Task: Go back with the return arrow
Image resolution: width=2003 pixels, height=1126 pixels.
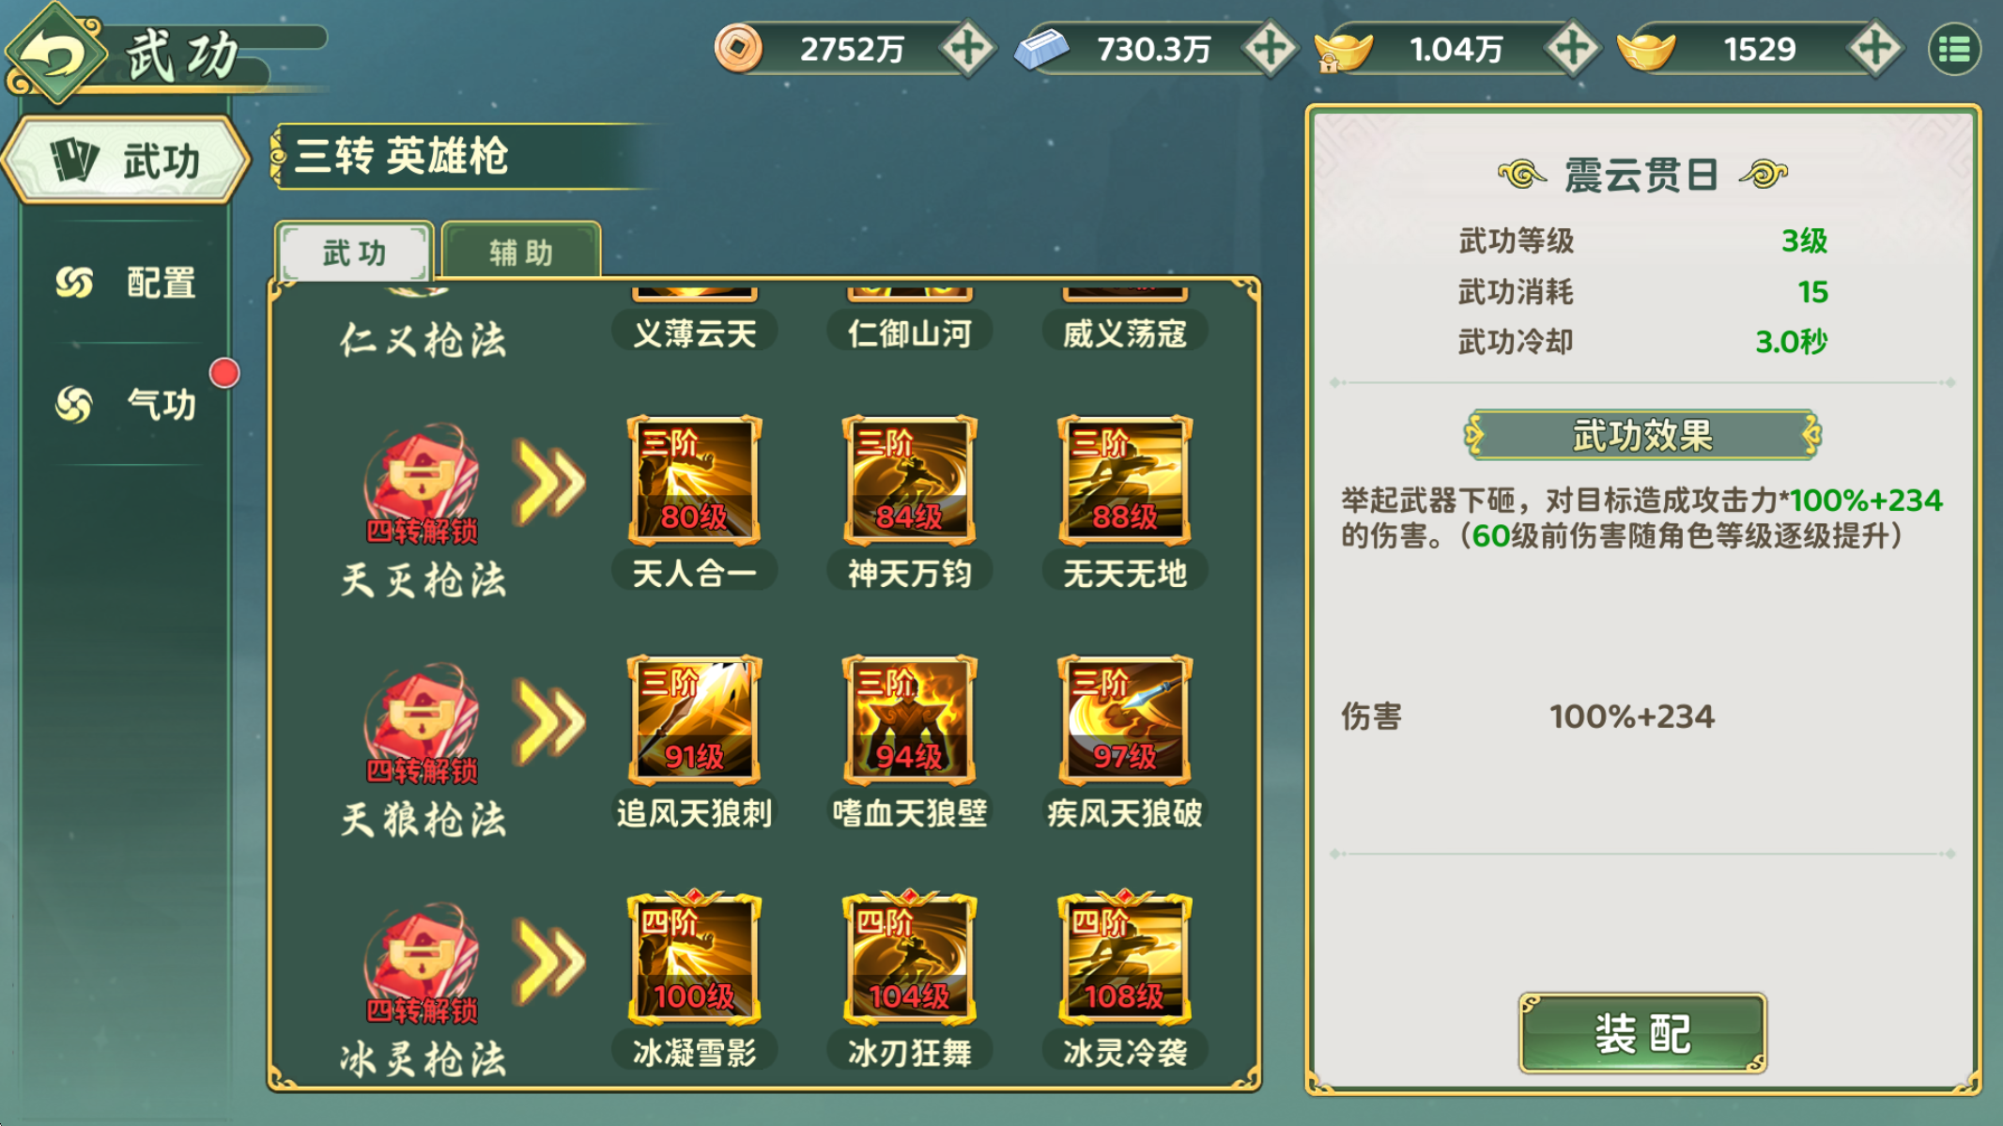Action: [56, 53]
